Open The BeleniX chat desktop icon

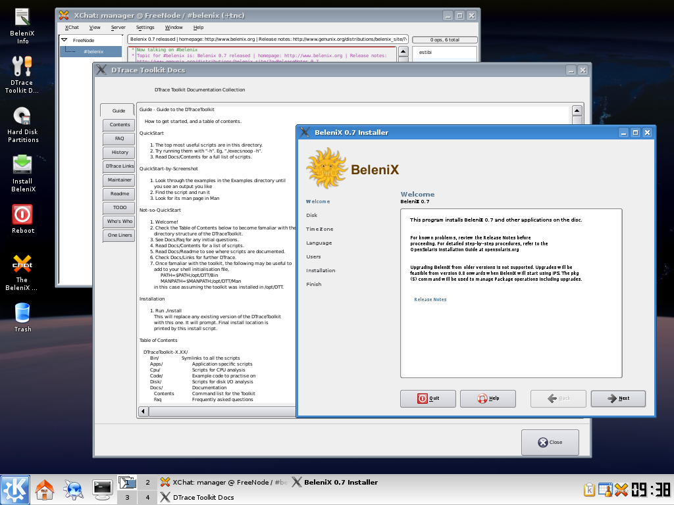click(x=22, y=273)
